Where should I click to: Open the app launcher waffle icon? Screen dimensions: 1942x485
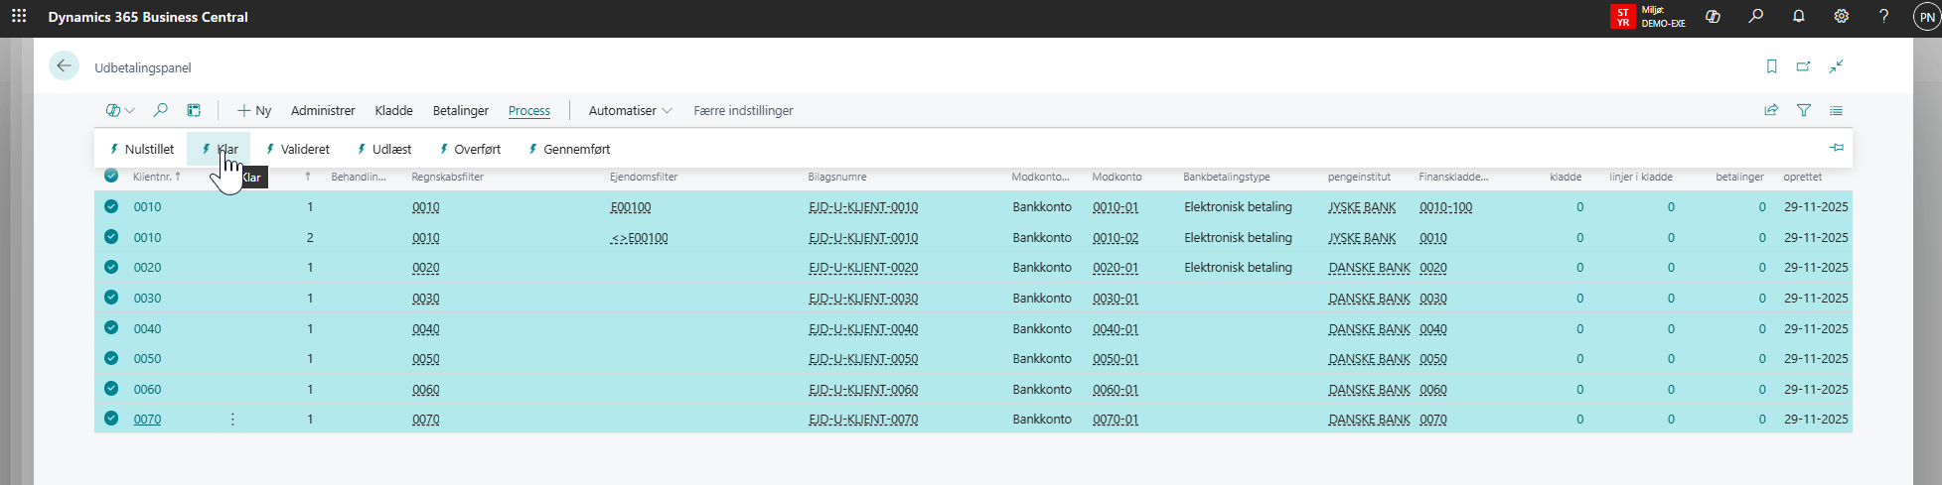(x=19, y=17)
